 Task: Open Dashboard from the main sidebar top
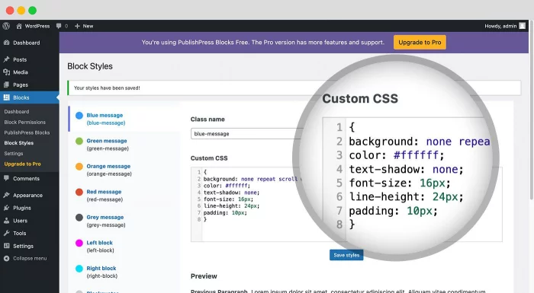click(x=27, y=43)
